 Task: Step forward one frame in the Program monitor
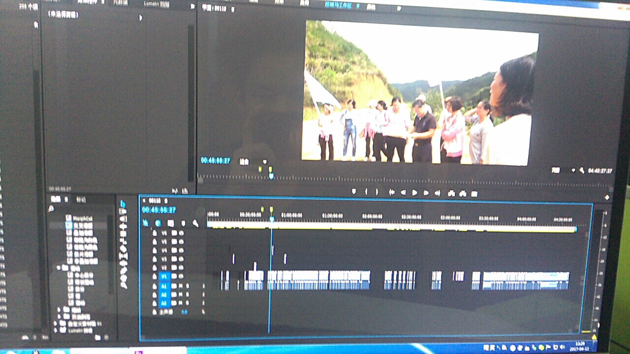[x=426, y=193]
